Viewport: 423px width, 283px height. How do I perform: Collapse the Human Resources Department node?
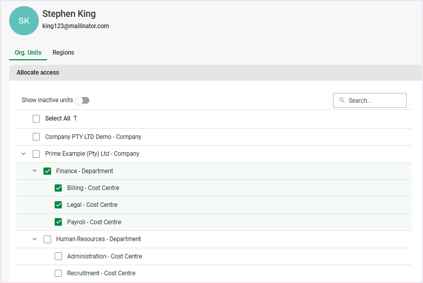pos(35,239)
